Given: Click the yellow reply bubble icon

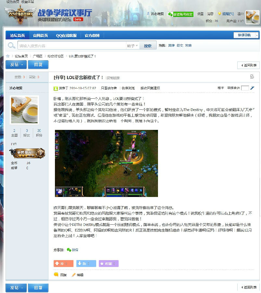Looking at the screenshot, I should pos(56,274).
